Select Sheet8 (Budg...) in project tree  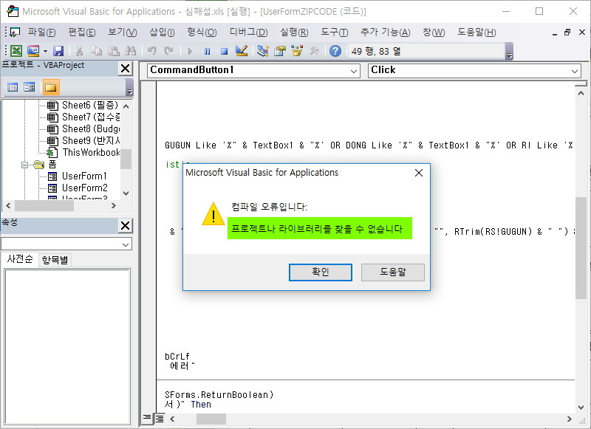point(91,128)
